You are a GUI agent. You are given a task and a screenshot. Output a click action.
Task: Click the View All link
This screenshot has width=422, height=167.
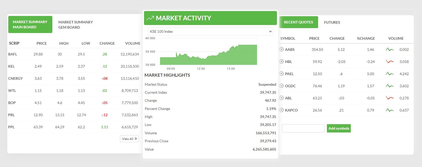[129, 139]
